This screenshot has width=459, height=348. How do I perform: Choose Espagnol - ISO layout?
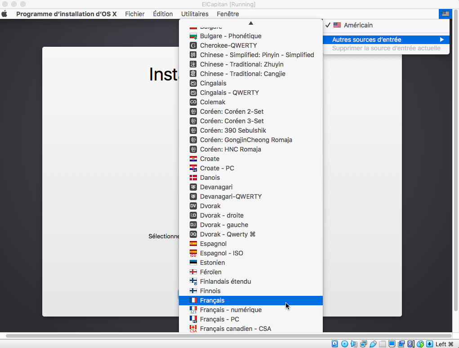tap(250, 253)
